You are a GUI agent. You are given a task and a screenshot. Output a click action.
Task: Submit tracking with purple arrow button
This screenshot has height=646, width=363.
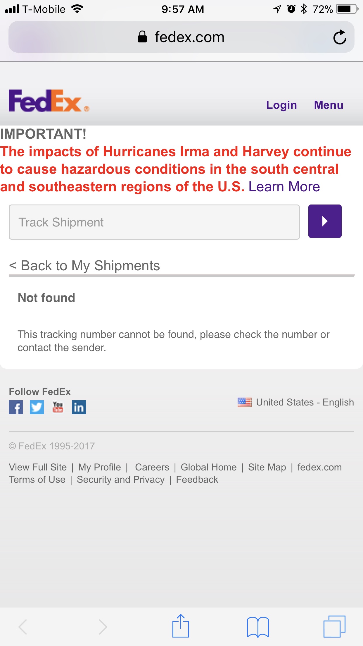tap(325, 221)
